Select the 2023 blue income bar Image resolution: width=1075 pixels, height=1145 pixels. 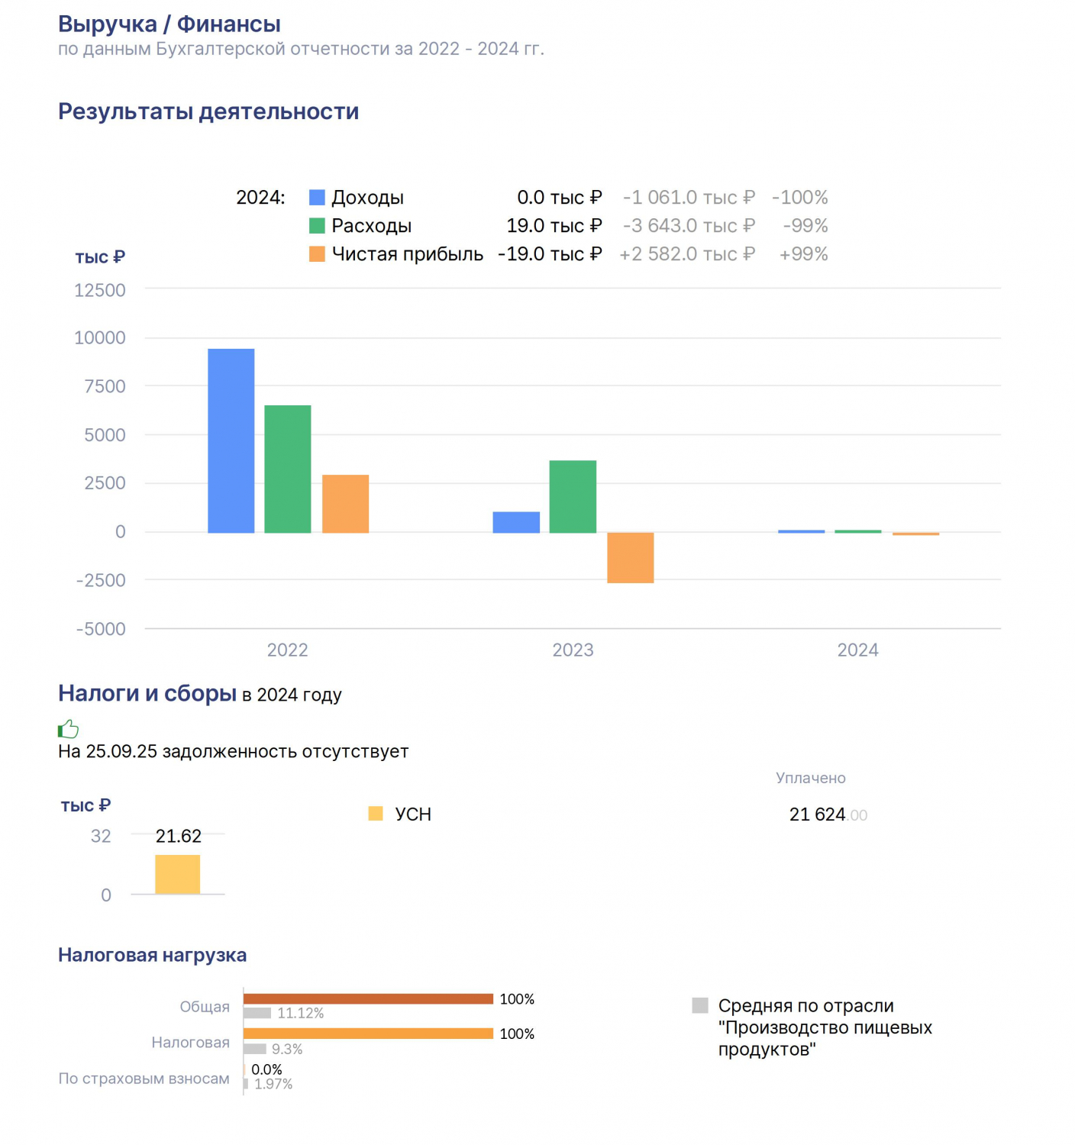click(516, 522)
